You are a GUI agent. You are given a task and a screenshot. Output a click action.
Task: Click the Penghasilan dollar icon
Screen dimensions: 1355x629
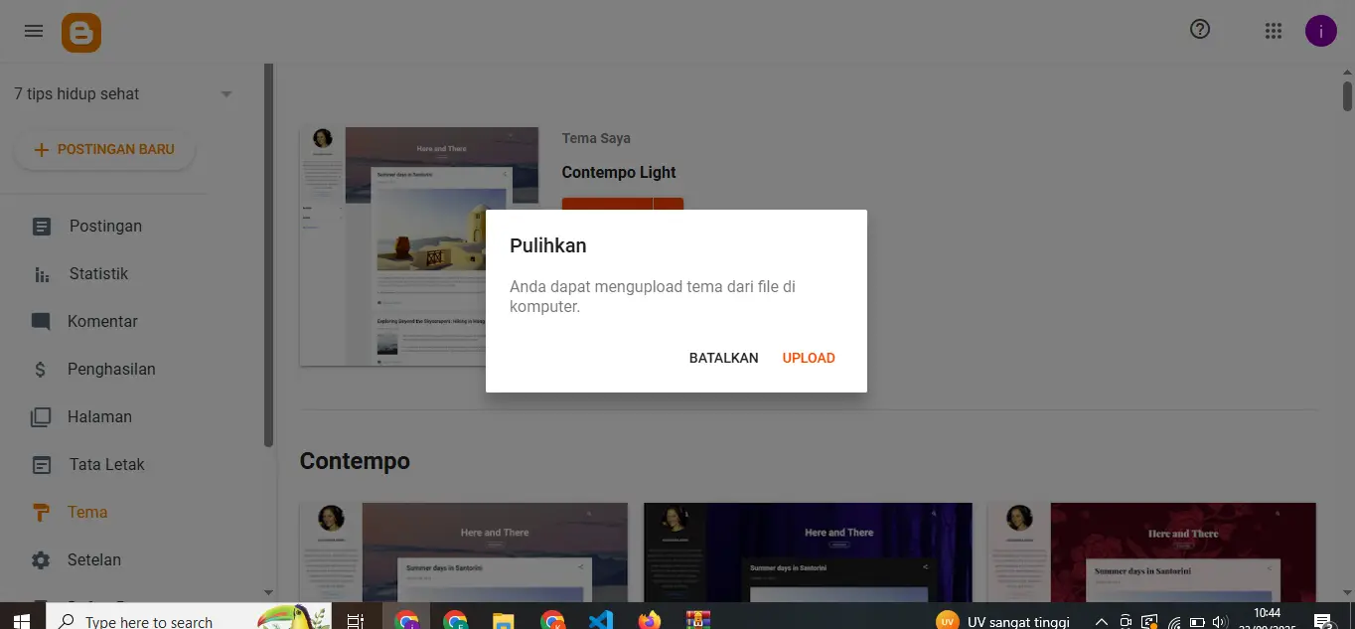pyautogui.click(x=41, y=370)
